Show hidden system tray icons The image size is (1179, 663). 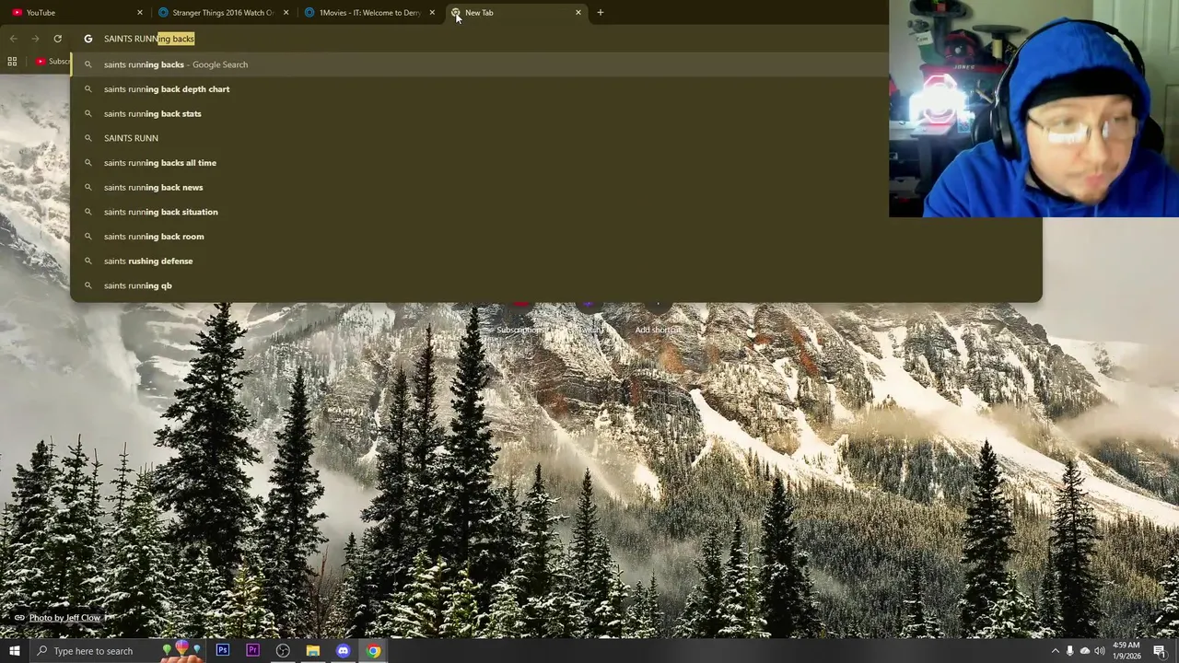pos(1055,651)
